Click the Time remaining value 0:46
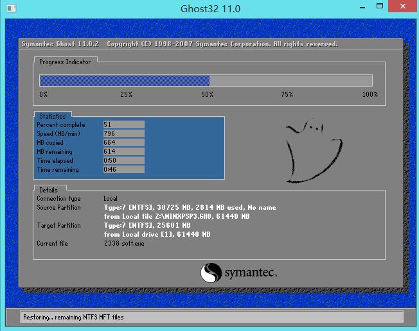The height and width of the screenshot is (331, 419). 124,169
